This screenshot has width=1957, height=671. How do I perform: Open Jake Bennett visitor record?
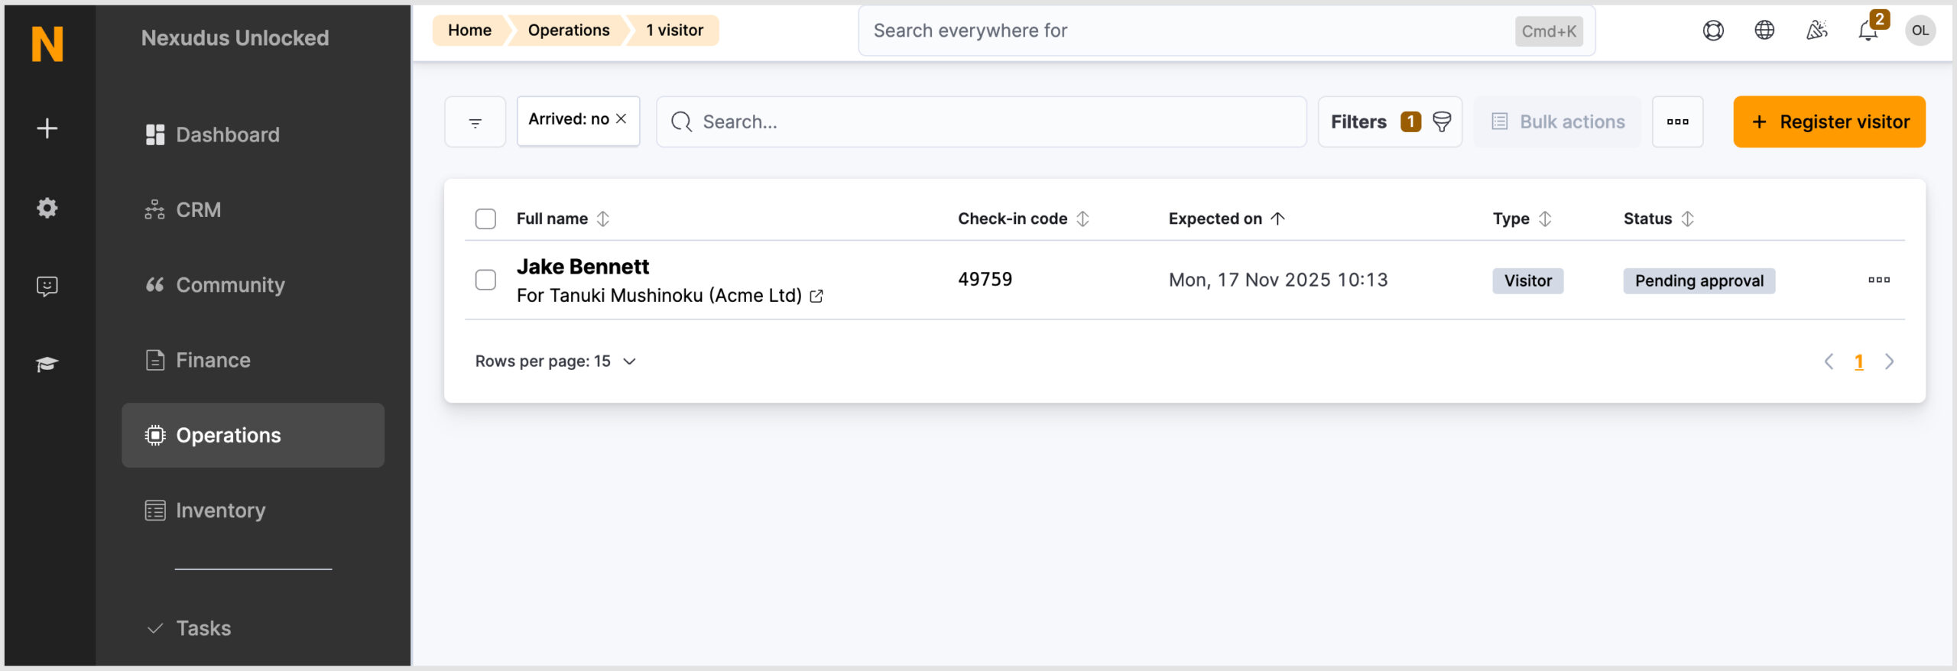tap(583, 267)
